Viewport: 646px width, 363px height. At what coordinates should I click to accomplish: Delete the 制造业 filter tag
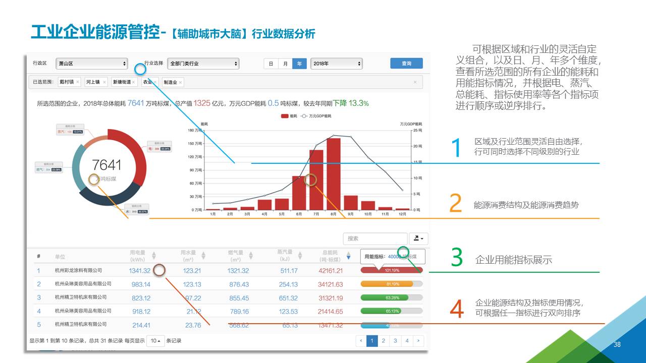180,82
